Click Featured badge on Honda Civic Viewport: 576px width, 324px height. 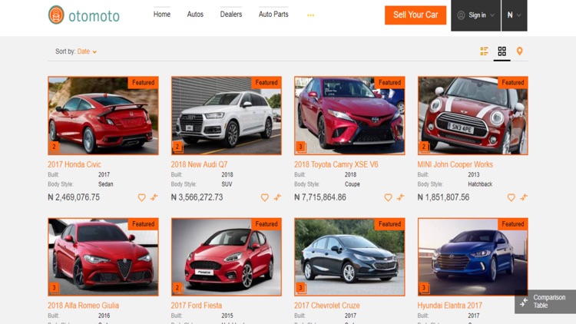[x=144, y=83]
